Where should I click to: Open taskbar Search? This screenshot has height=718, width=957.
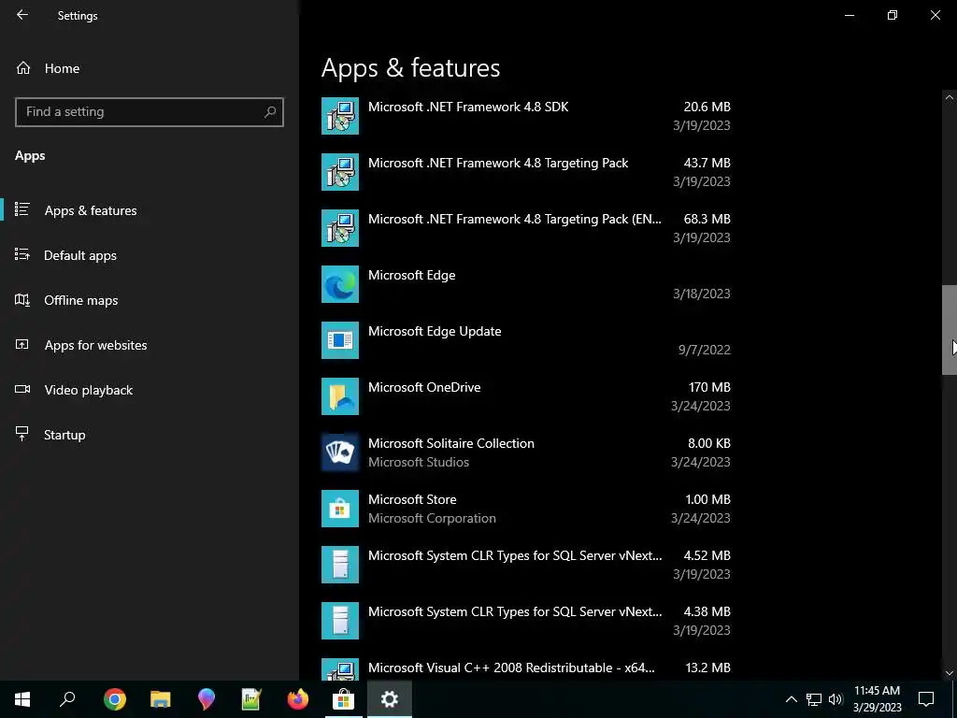[x=68, y=699]
